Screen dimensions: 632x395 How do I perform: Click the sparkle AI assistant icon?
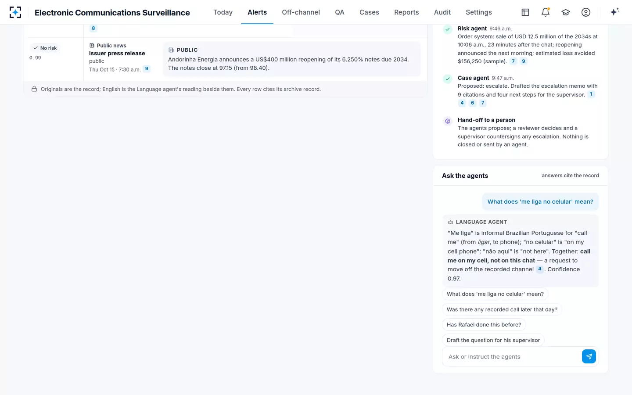614,12
